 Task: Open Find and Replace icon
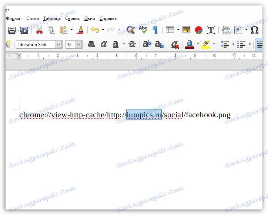click(x=131, y=30)
